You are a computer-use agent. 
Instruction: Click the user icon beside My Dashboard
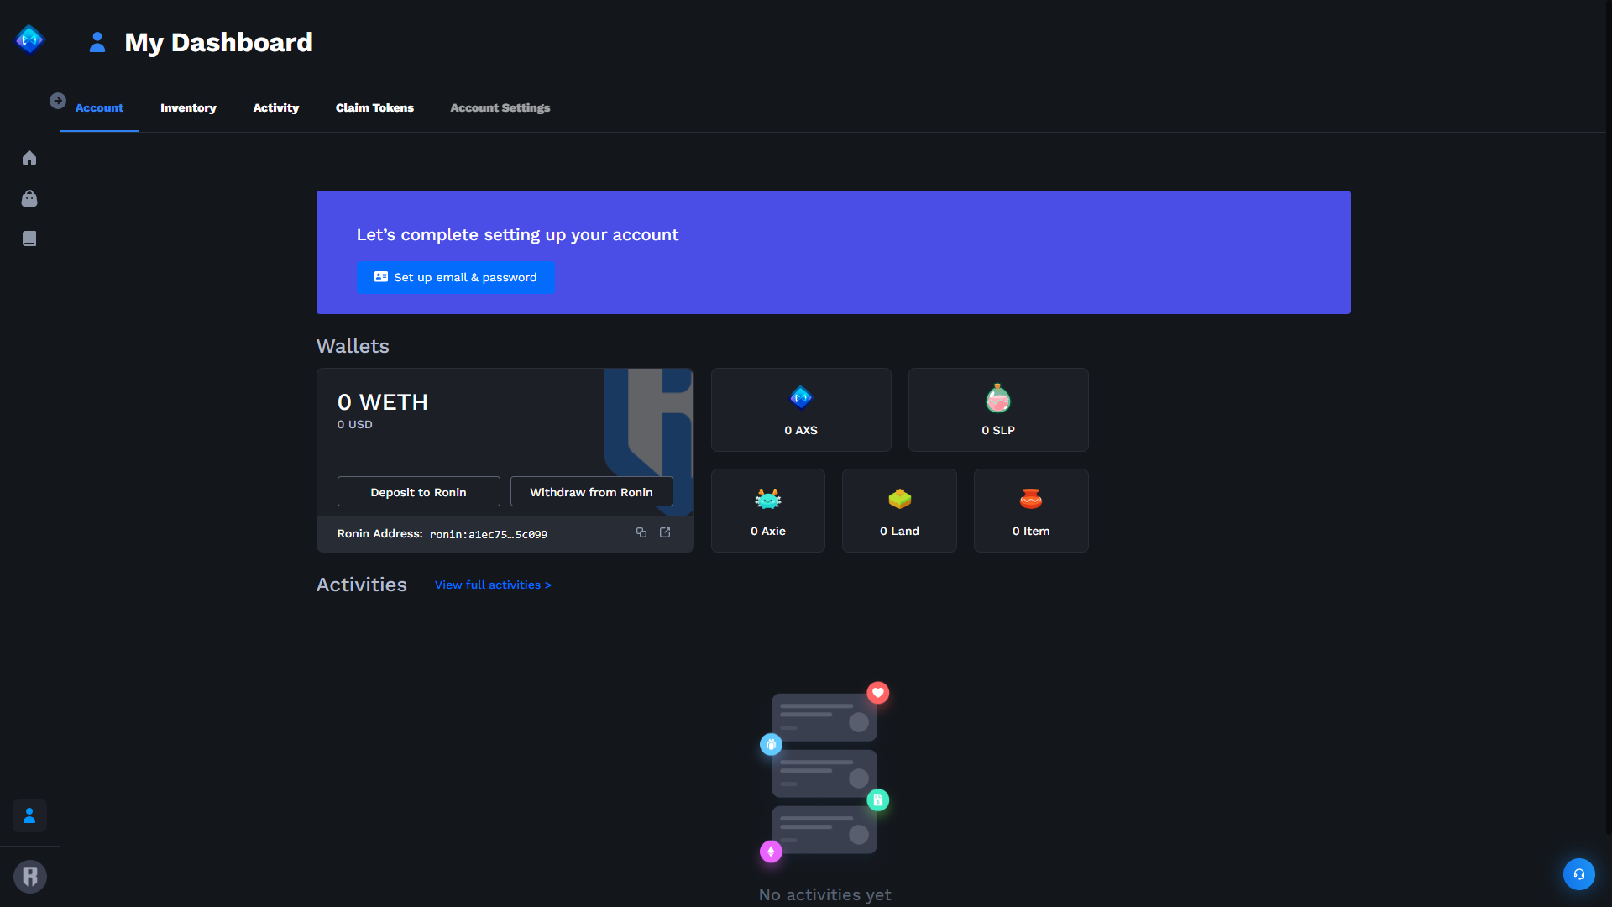pyautogui.click(x=97, y=42)
